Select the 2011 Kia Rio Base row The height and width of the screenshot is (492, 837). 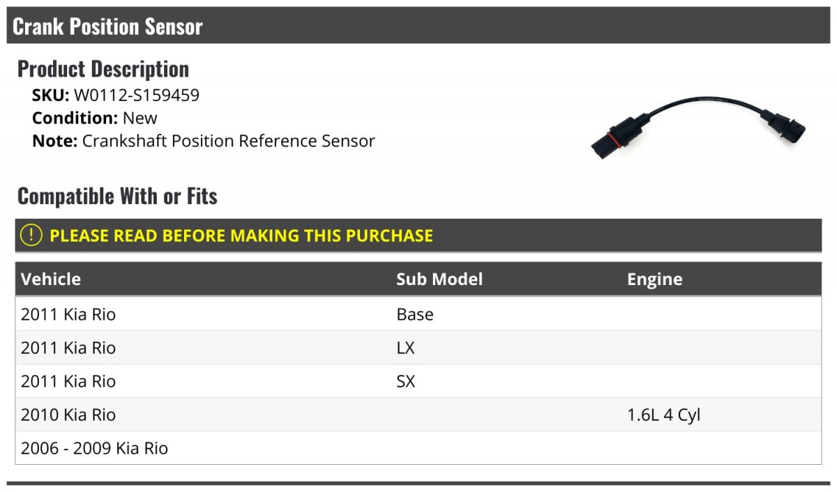pos(418,314)
